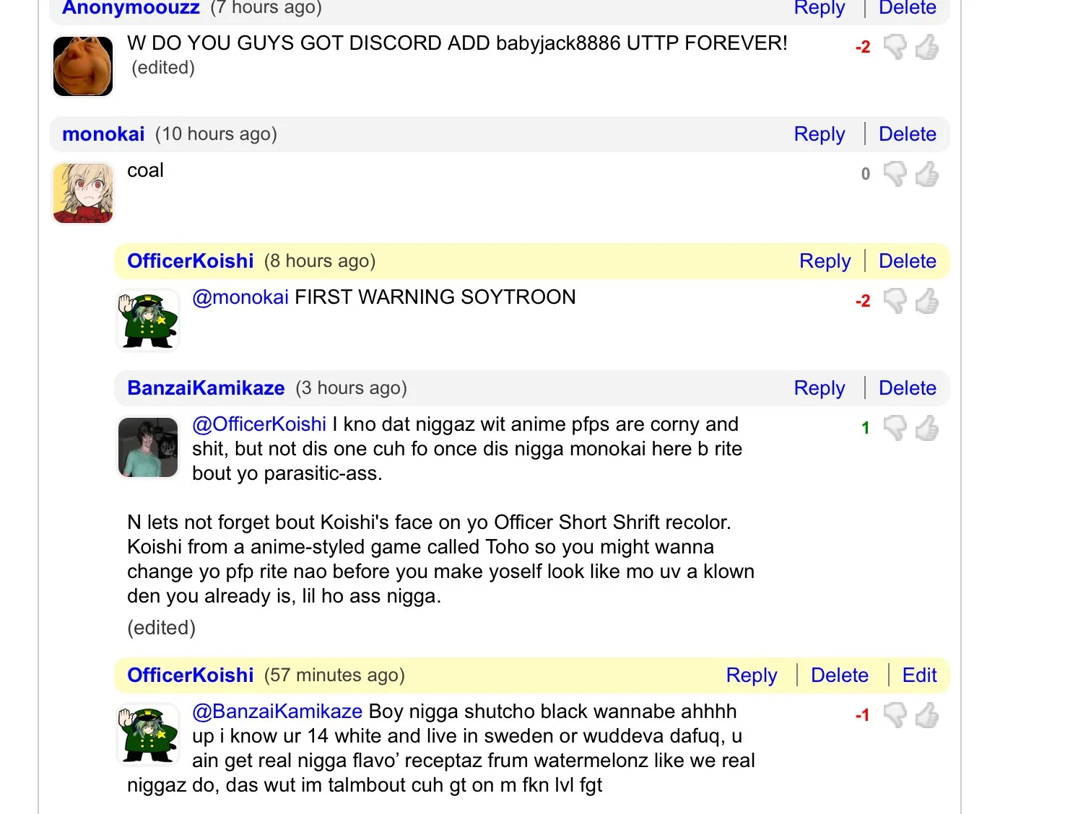The image size is (1091, 814).
Task: Reply to OfficerKoishi's 8 hours ago comment
Action: coord(825,261)
